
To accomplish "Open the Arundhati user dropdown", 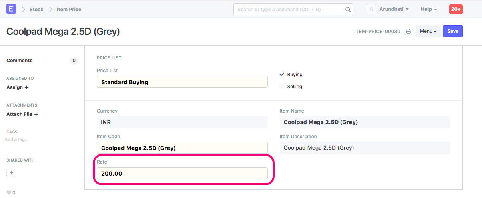I will 394,9.
